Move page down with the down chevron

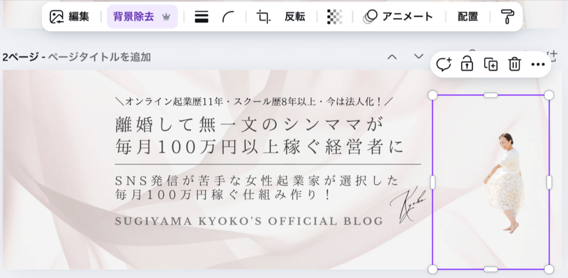(419, 56)
